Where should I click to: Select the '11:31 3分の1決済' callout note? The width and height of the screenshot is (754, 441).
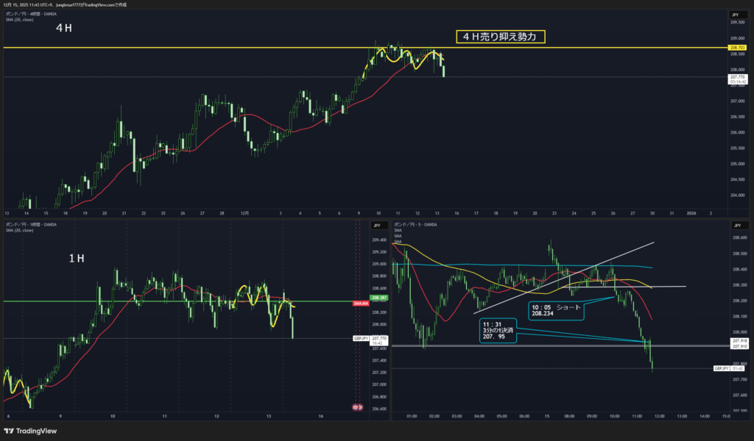click(x=497, y=331)
